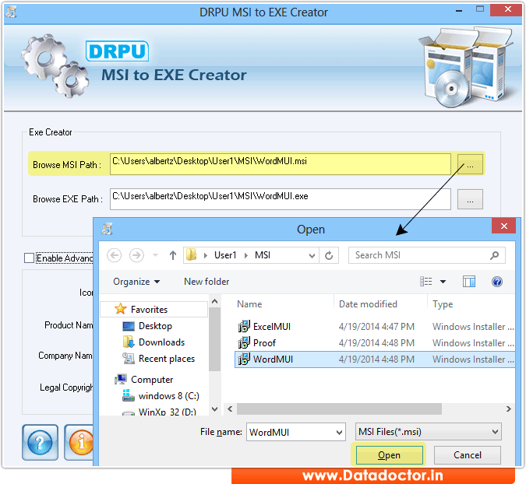Screen dimensions: 526x484
Task: Click scroll left arrow of file list
Action: point(230,409)
